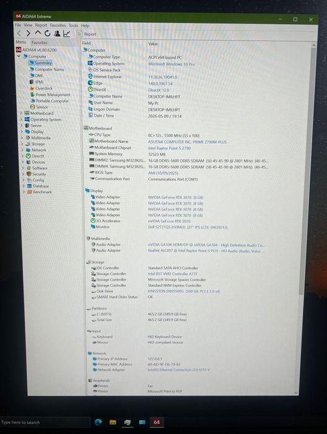Image resolution: width=327 pixels, height=434 pixels.
Task: Select the IPMI tree item
Action: tap(37, 82)
